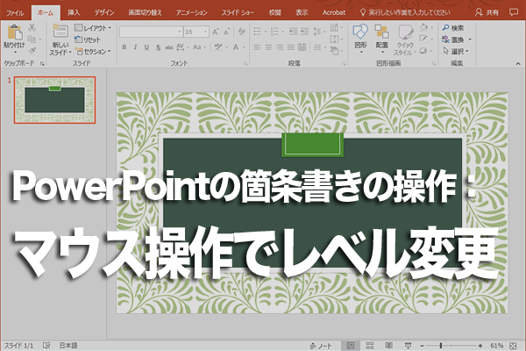Open the レイアウト dropdown
This screenshot has width=526, height=351.
coord(93,28)
